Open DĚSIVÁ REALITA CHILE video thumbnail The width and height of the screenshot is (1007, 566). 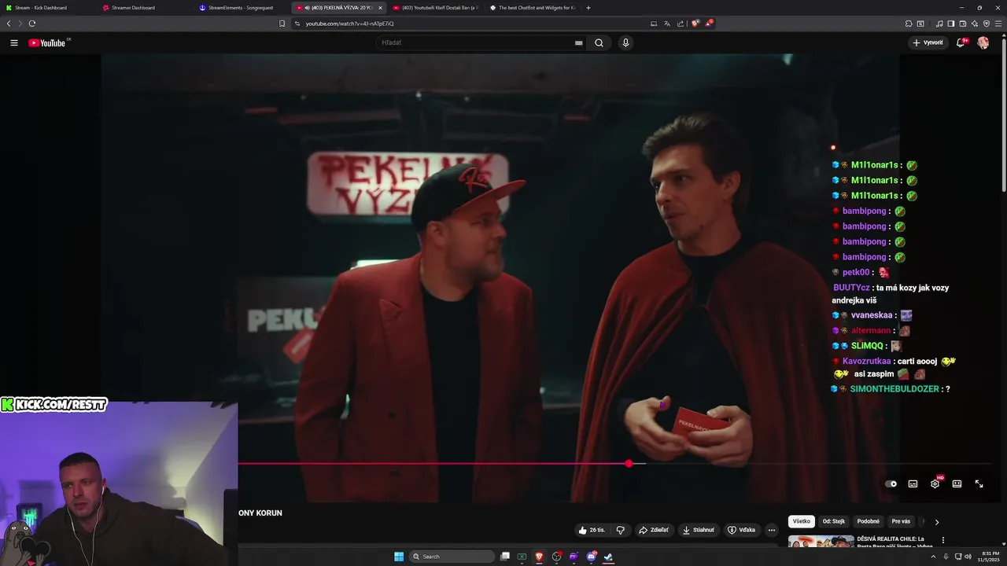(x=821, y=541)
